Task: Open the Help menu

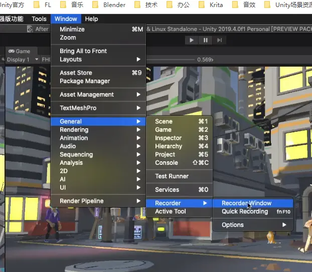Action: click(x=91, y=19)
